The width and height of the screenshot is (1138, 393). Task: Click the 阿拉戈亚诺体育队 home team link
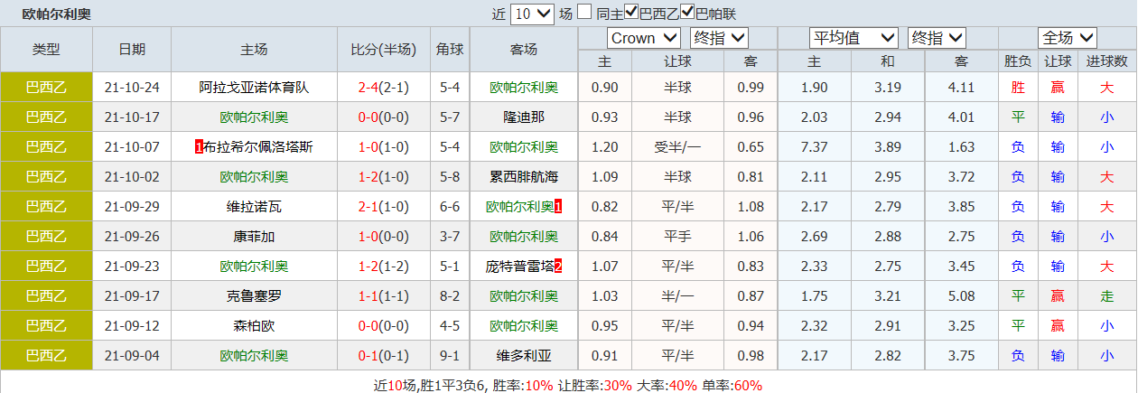[254, 88]
